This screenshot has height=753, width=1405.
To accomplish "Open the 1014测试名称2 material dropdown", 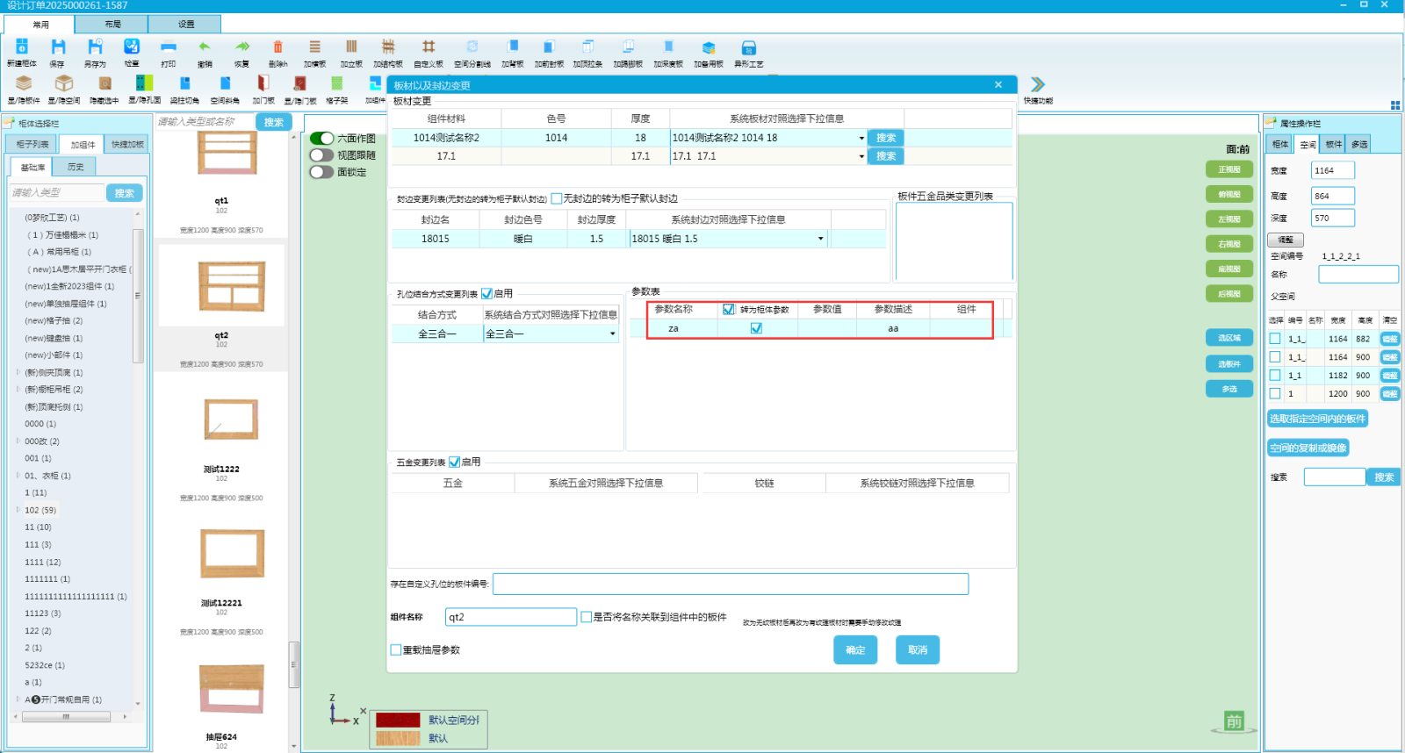I will point(861,138).
